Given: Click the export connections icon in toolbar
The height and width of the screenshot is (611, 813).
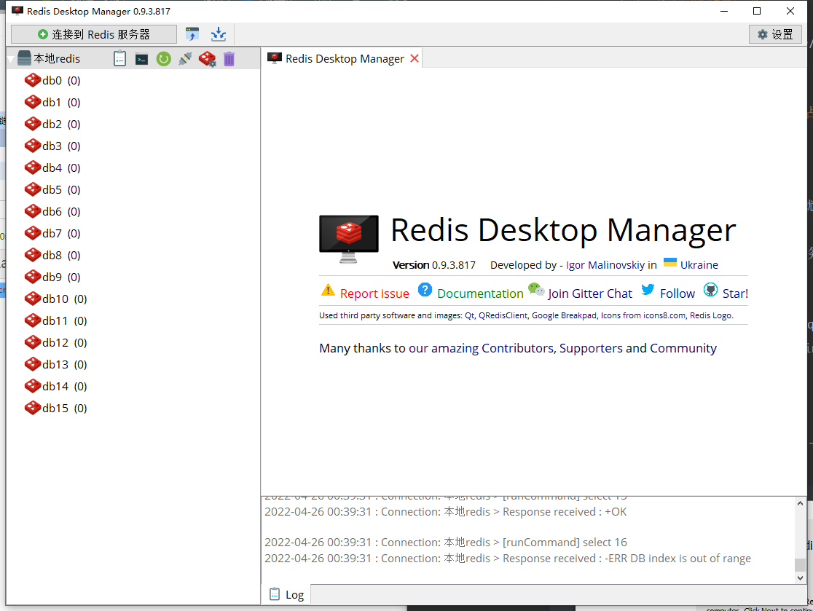Looking at the screenshot, I should pos(218,34).
